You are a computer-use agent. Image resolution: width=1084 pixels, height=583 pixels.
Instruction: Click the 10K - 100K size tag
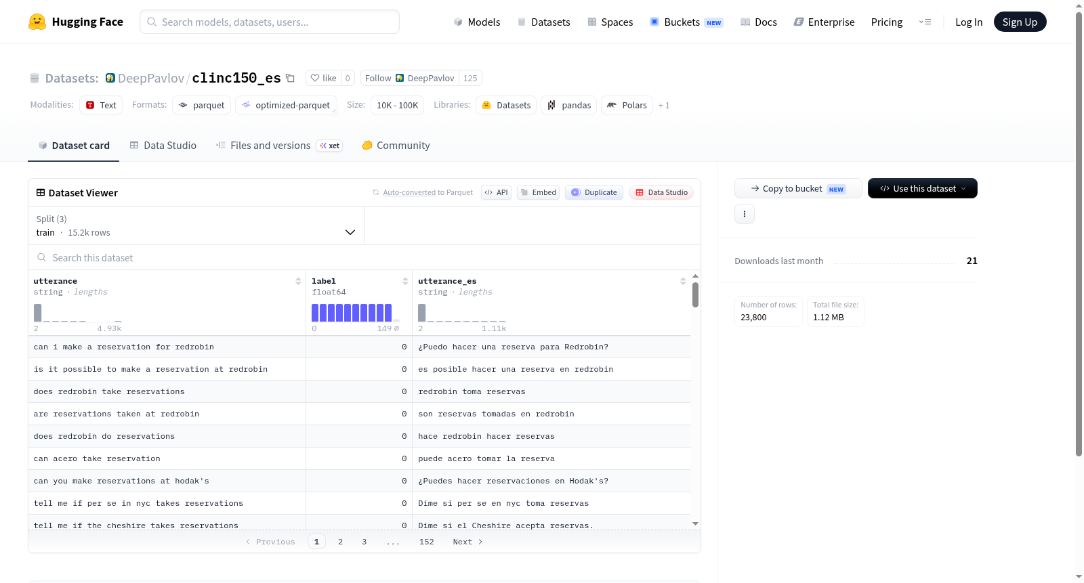point(397,105)
